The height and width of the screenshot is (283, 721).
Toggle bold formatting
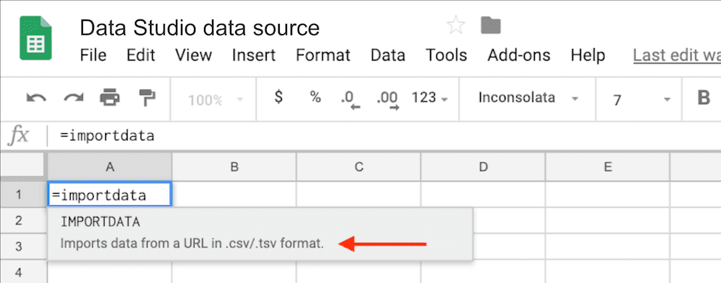click(x=704, y=98)
